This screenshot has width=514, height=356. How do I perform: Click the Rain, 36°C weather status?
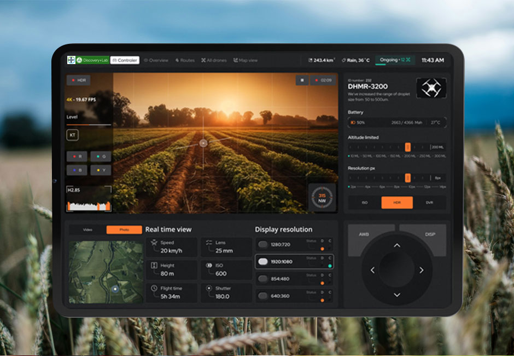tap(355, 60)
